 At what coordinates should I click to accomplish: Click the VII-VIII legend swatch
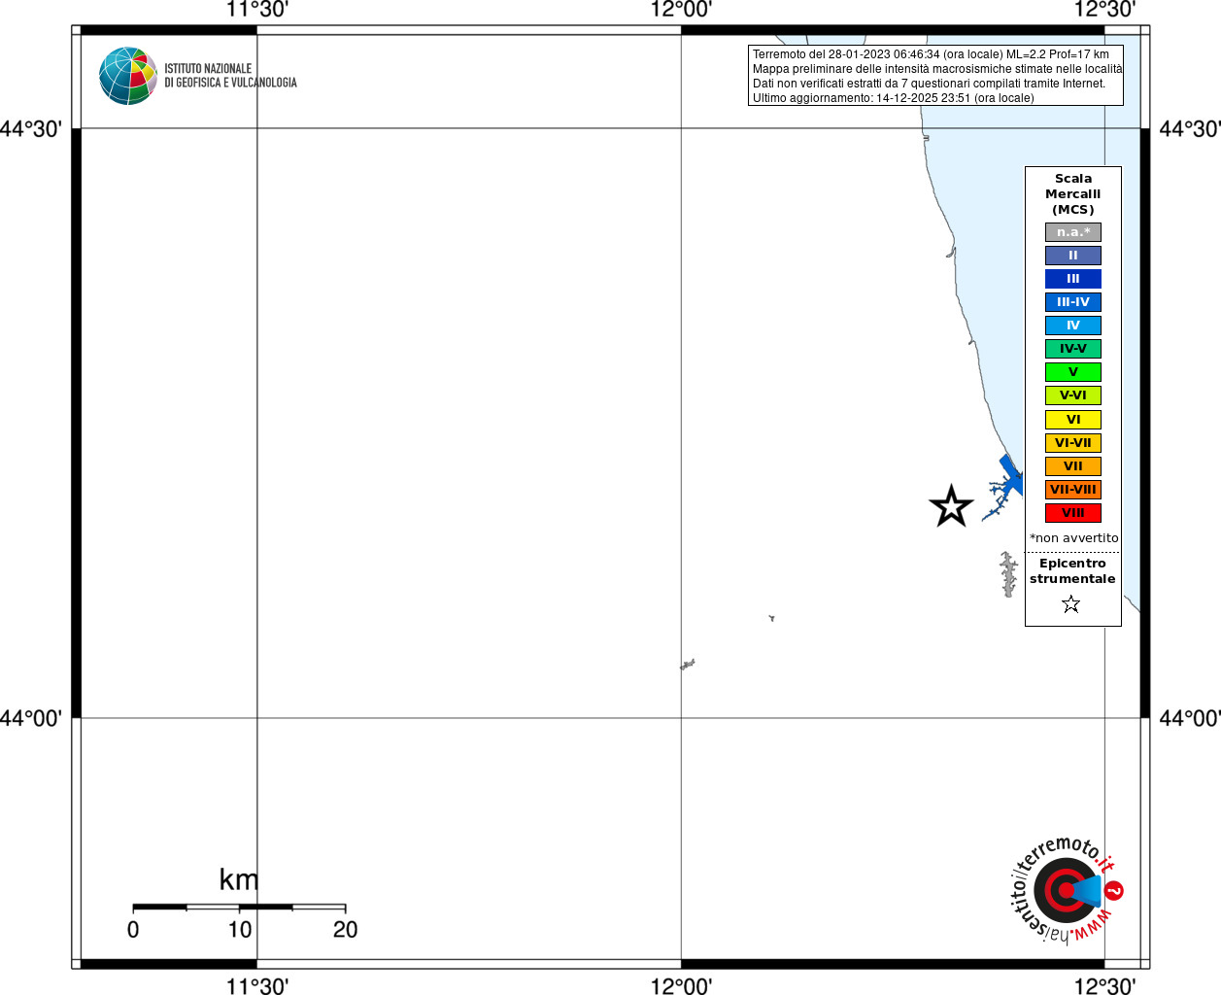(x=1072, y=490)
